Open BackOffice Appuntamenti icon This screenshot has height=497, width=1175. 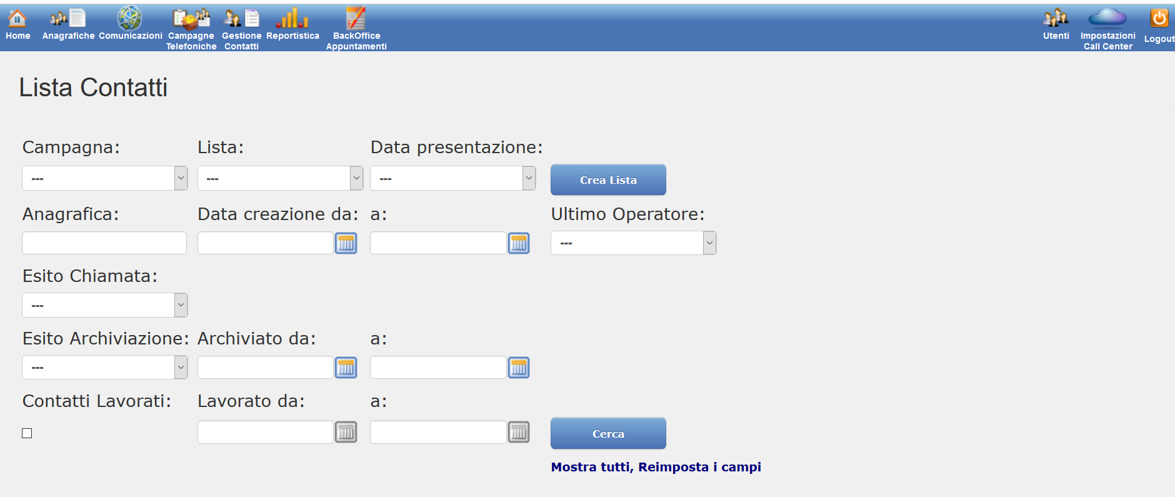pyautogui.click(x=356, y=18)
